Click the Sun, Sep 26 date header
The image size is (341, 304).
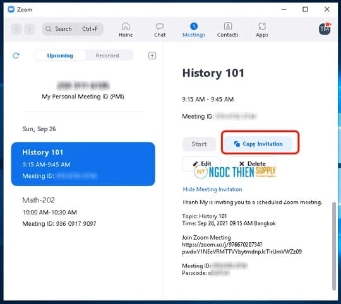pyautogui.click(x=39, y=129)
